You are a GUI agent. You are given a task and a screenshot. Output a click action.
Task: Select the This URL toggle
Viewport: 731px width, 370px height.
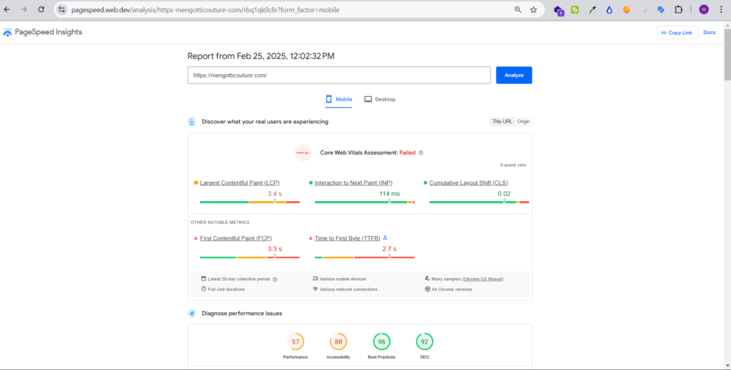click(502, 121)
